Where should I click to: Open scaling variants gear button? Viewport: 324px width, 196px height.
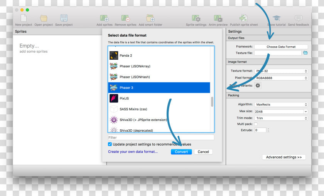tap(258, 85)
